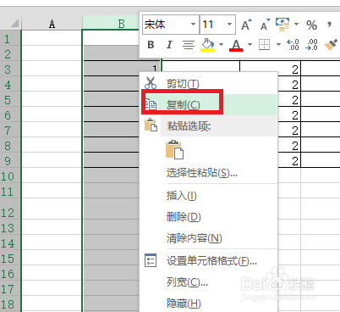Viewport: 340px width, 312px height.
Task: Click the accounting number format icon
Action: click(x=282, y=25)
